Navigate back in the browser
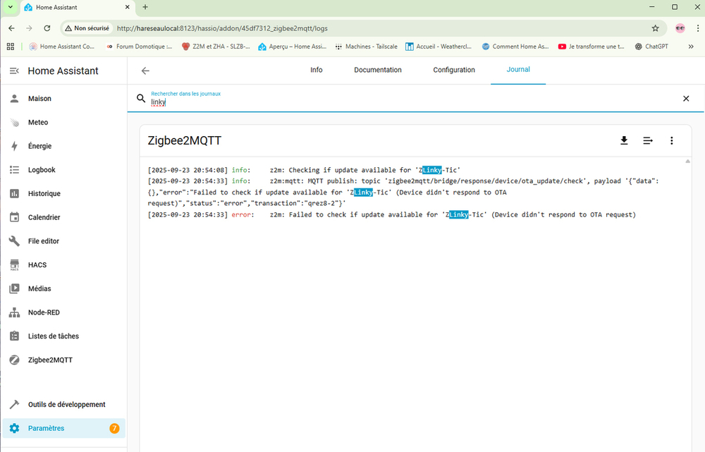 [x=12, y=28]
